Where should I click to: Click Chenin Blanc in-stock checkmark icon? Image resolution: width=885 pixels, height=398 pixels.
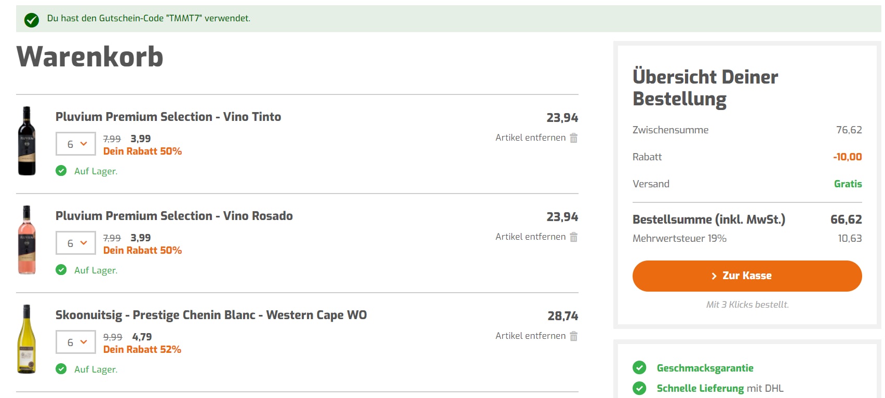pos(61,369)
